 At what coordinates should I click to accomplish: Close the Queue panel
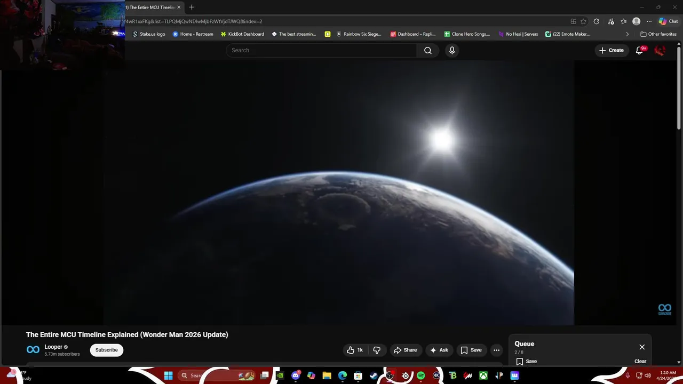coord(642,347)
